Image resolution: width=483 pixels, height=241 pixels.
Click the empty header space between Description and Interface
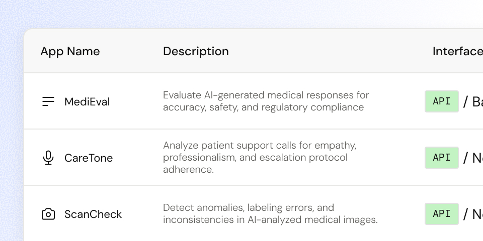(x=330, y=51)
